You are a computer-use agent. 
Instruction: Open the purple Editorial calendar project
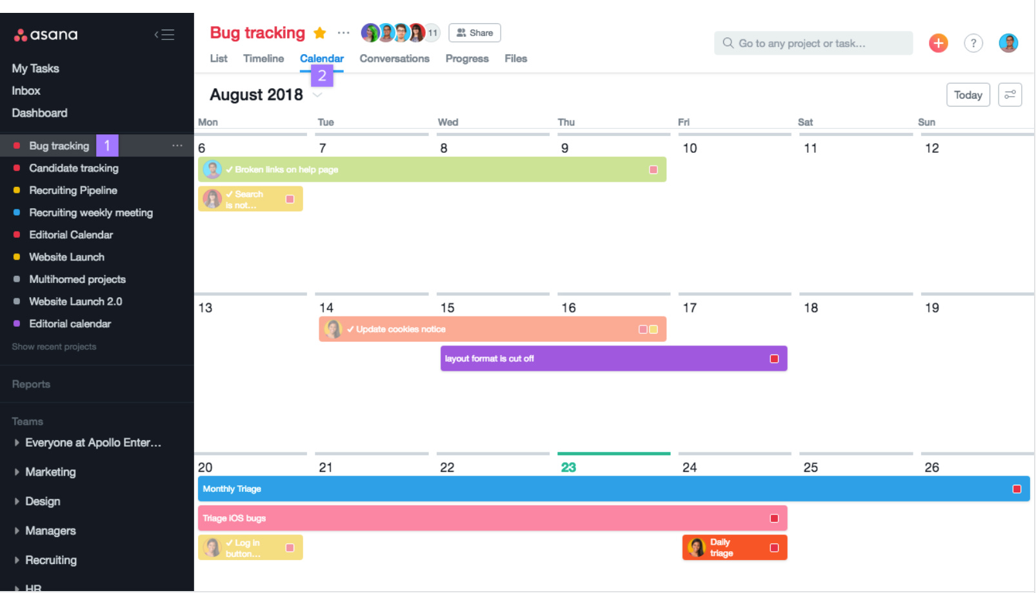pos(70,324)
